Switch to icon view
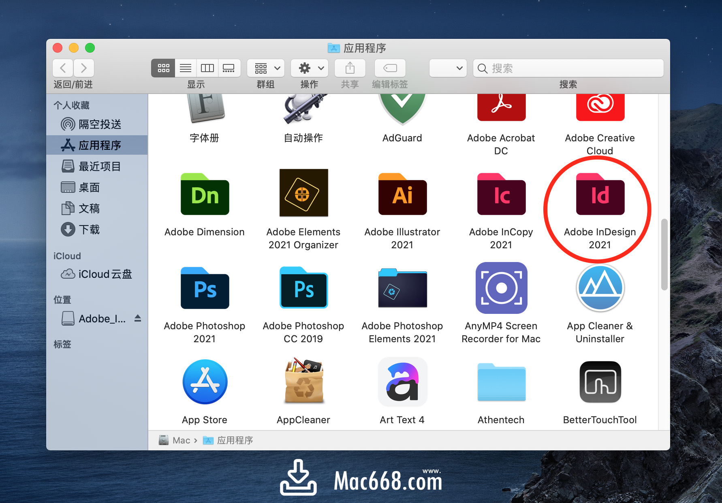The width and height of the screenshot is (722, 503). pyautogui.click(x=163, y=68)
